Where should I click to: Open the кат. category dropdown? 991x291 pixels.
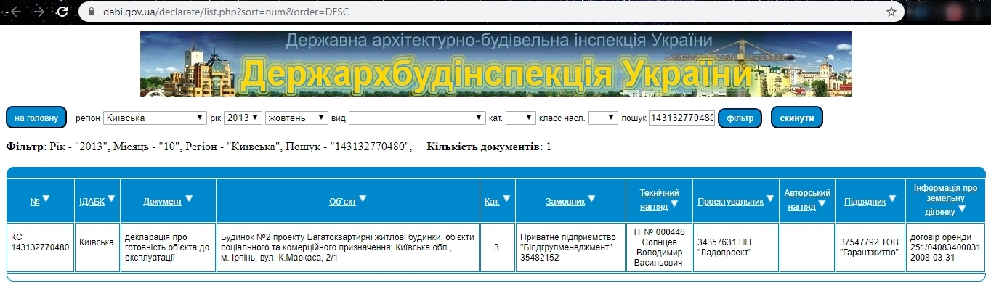[520, 118]
